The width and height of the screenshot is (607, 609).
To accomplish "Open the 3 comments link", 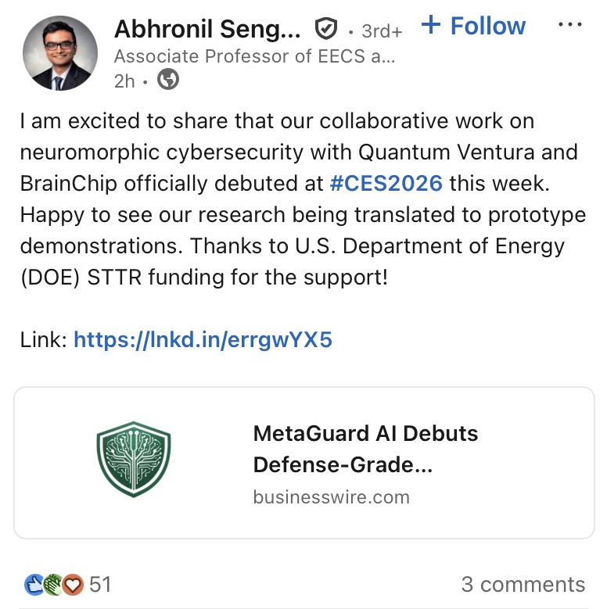I will click(x=523, y=584).
